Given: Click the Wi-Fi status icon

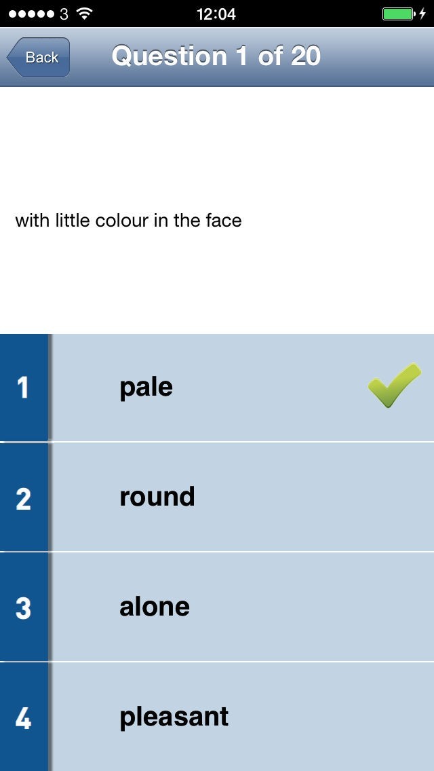Looking at the screenshot, I should (x=84, y=14).
